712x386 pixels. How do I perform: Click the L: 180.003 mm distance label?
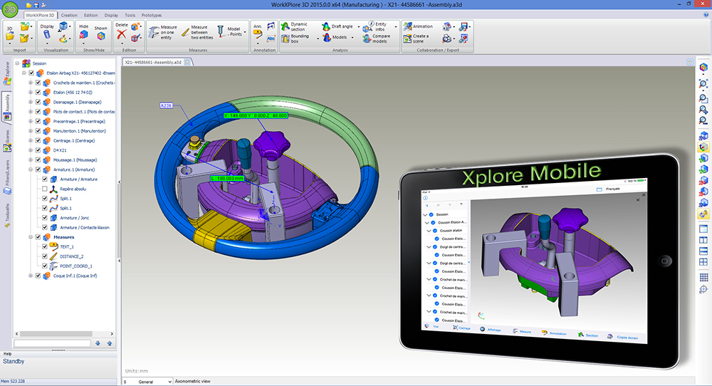point(228,179)
